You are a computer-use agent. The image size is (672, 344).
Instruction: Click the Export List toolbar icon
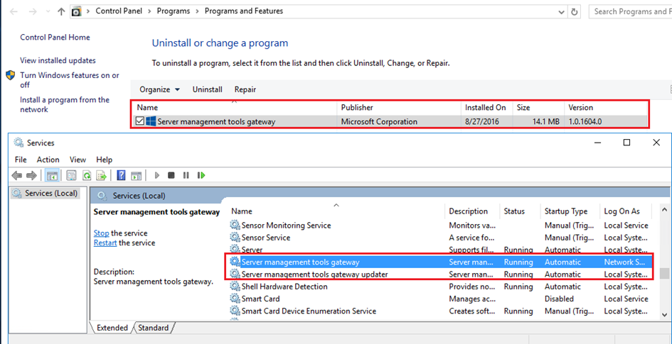[x=102, y=175]
